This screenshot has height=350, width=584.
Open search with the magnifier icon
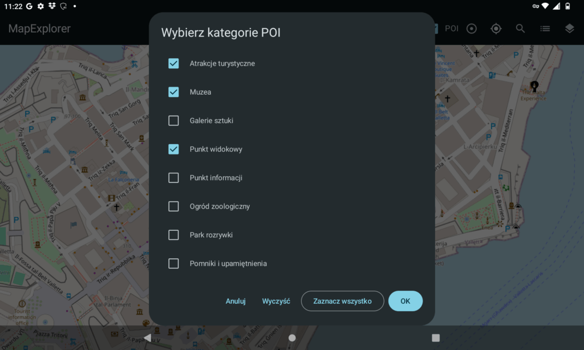[x=520, y=29]
